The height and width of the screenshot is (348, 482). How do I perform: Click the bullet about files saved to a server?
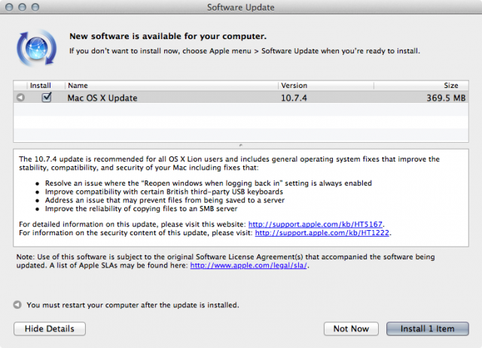165,201
